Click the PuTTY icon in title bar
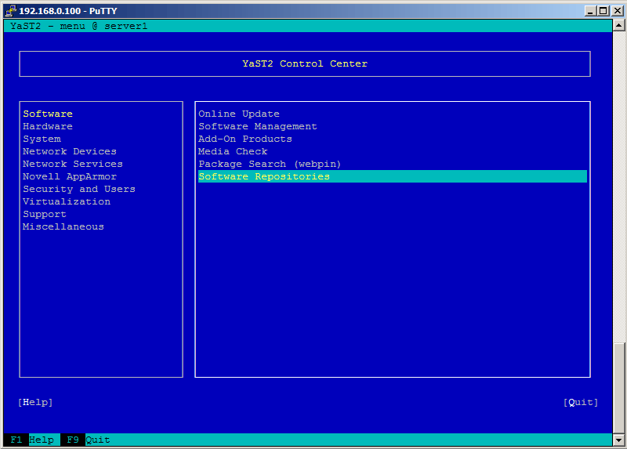627x449 pixels. pyautogui.click(x=11, y=11)
